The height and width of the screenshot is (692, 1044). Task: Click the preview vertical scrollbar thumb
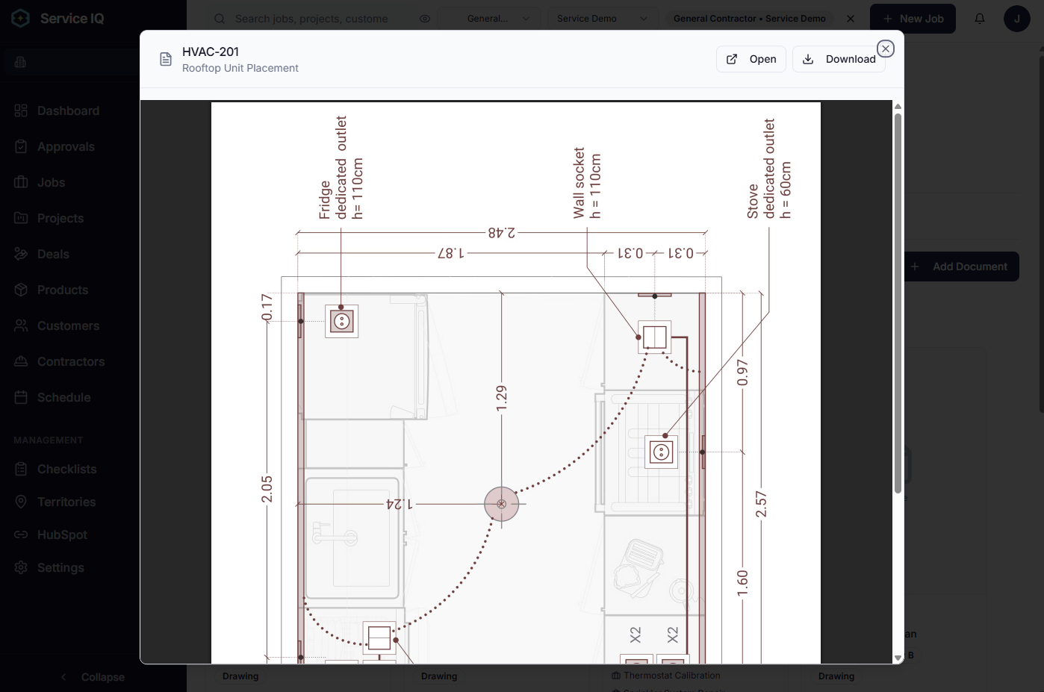click(x=898, y=303)
